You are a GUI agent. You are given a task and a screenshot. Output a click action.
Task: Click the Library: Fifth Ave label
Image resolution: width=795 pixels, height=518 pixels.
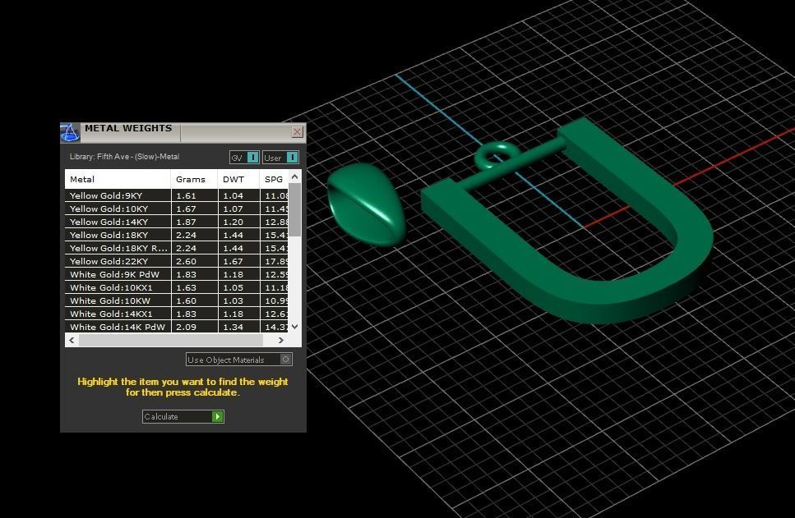124,157
